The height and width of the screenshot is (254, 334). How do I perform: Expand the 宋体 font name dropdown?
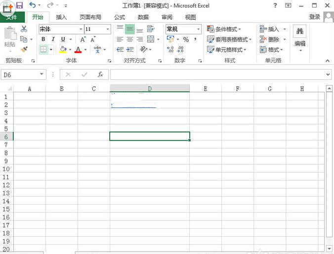pos(81,29)
